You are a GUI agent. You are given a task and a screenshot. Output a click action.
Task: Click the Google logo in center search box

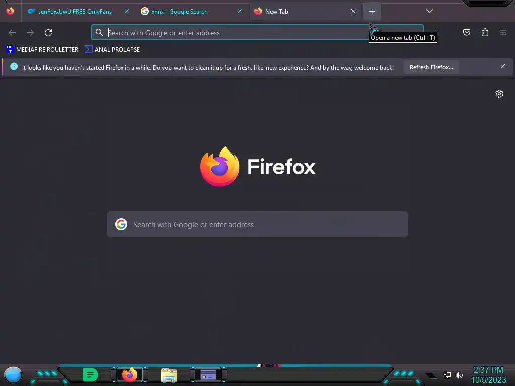[121, 225]
